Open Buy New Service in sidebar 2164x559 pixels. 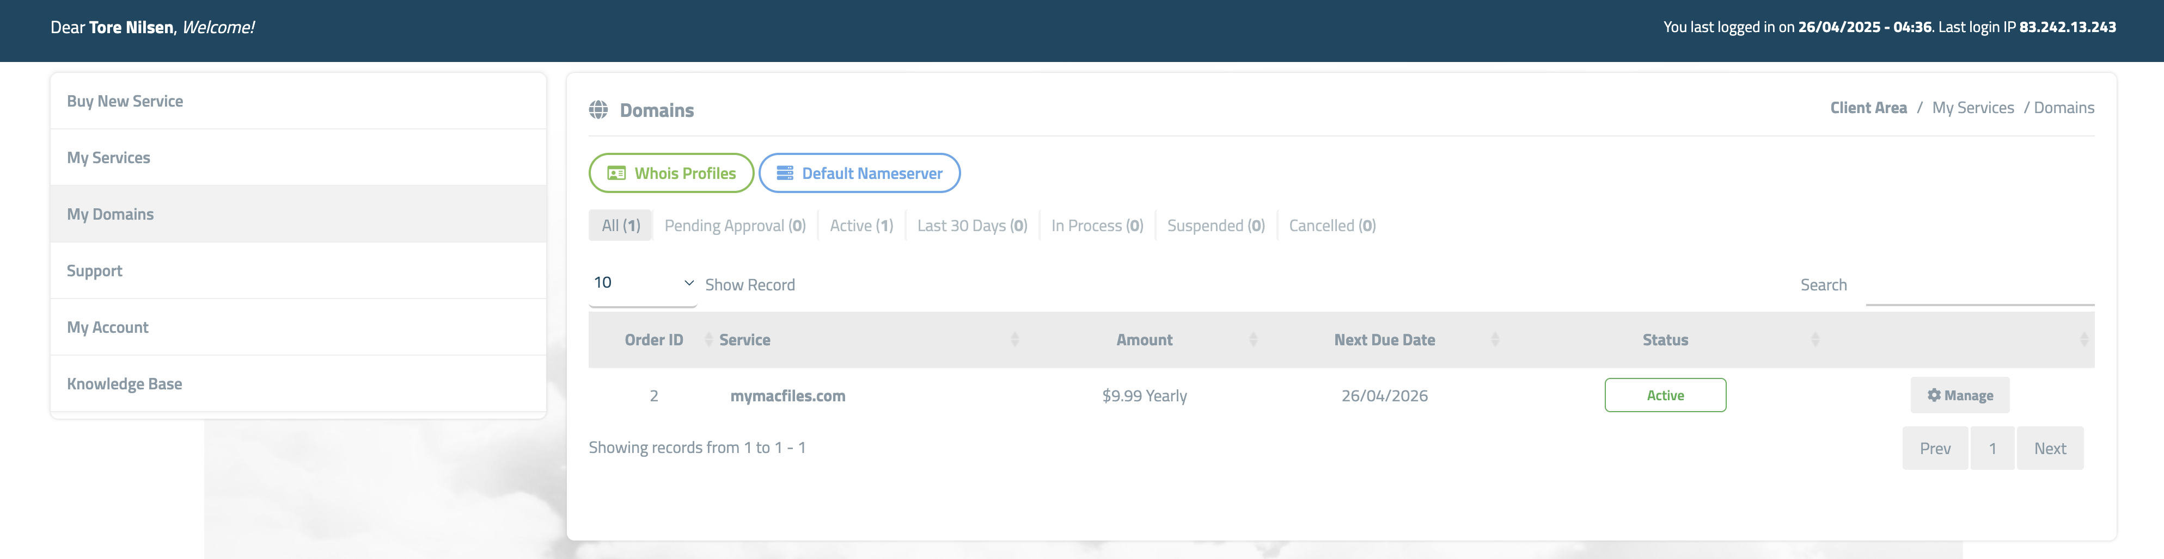[298, 101]
